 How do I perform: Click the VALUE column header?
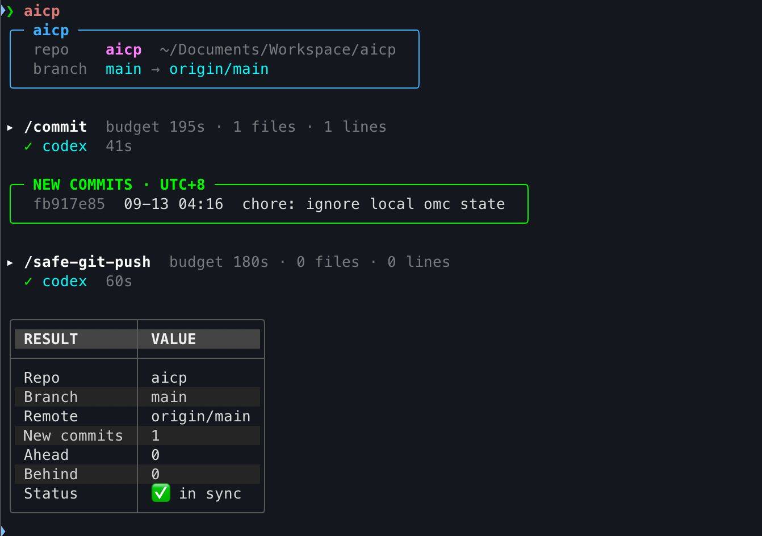click(x=173, y=339)
